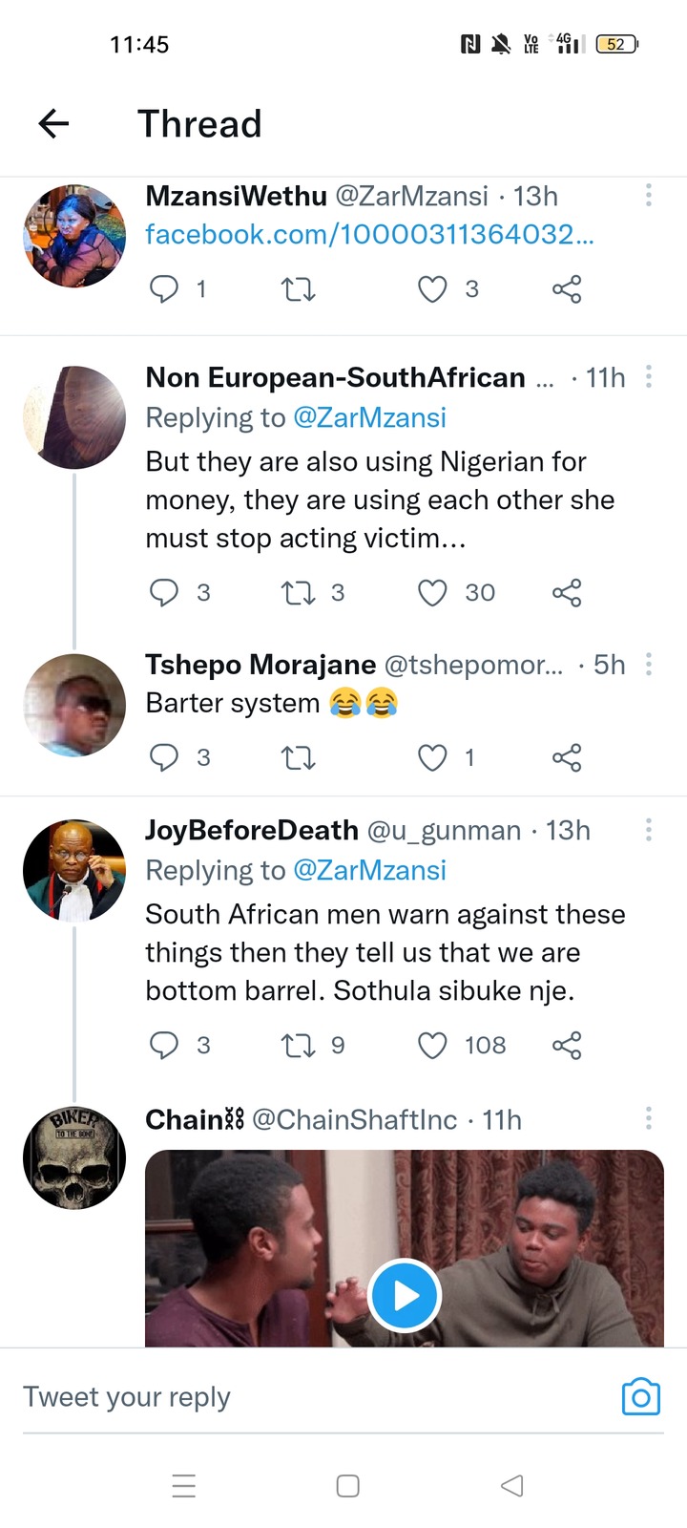This screenshot has height=1528, width=687.
Task: Open the three-dot menu on MzansiWethu tweet
Action: pyautogui.click(x=649, y=195)
